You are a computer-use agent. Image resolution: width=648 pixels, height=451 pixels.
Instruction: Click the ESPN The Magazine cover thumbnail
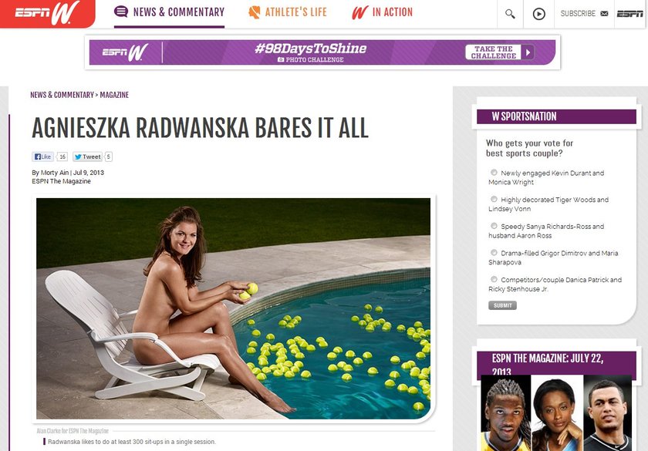point(556,412)
